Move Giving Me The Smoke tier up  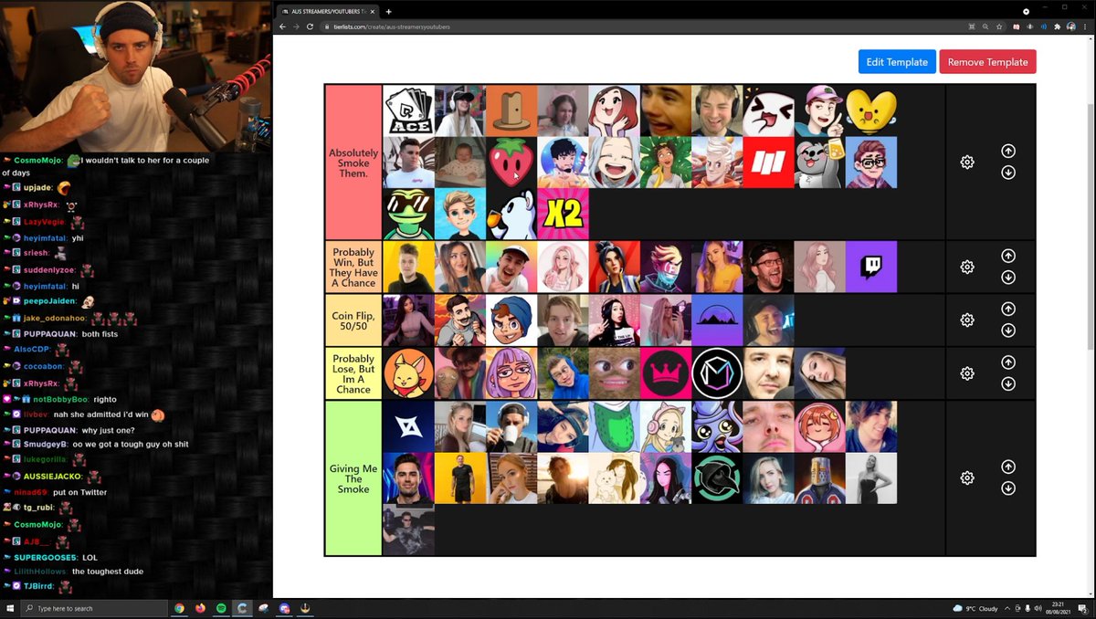click(x=1008, y=467)
